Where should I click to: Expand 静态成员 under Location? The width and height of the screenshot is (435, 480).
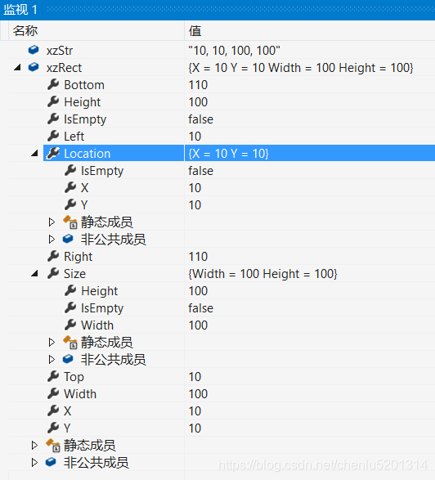click(52, 222)
